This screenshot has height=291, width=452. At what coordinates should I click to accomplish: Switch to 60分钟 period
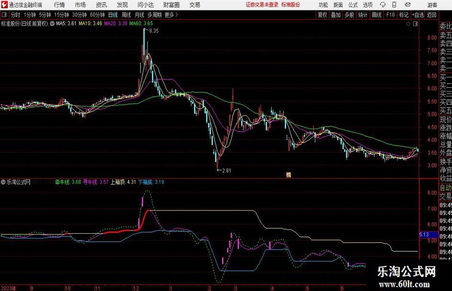(x=98, y=15)
